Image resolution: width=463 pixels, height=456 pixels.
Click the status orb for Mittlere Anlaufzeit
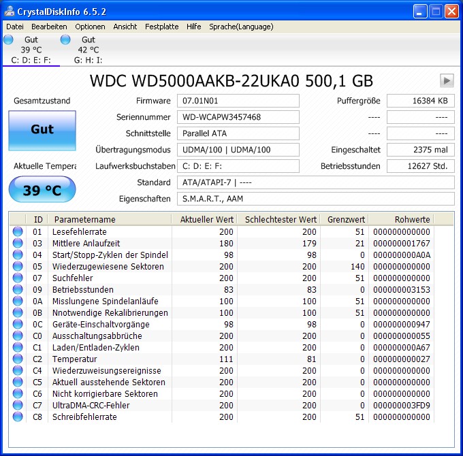(18, 243)
